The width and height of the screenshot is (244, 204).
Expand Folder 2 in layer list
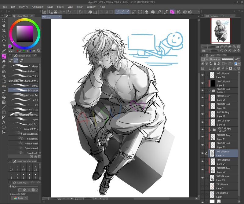(211, 129)
